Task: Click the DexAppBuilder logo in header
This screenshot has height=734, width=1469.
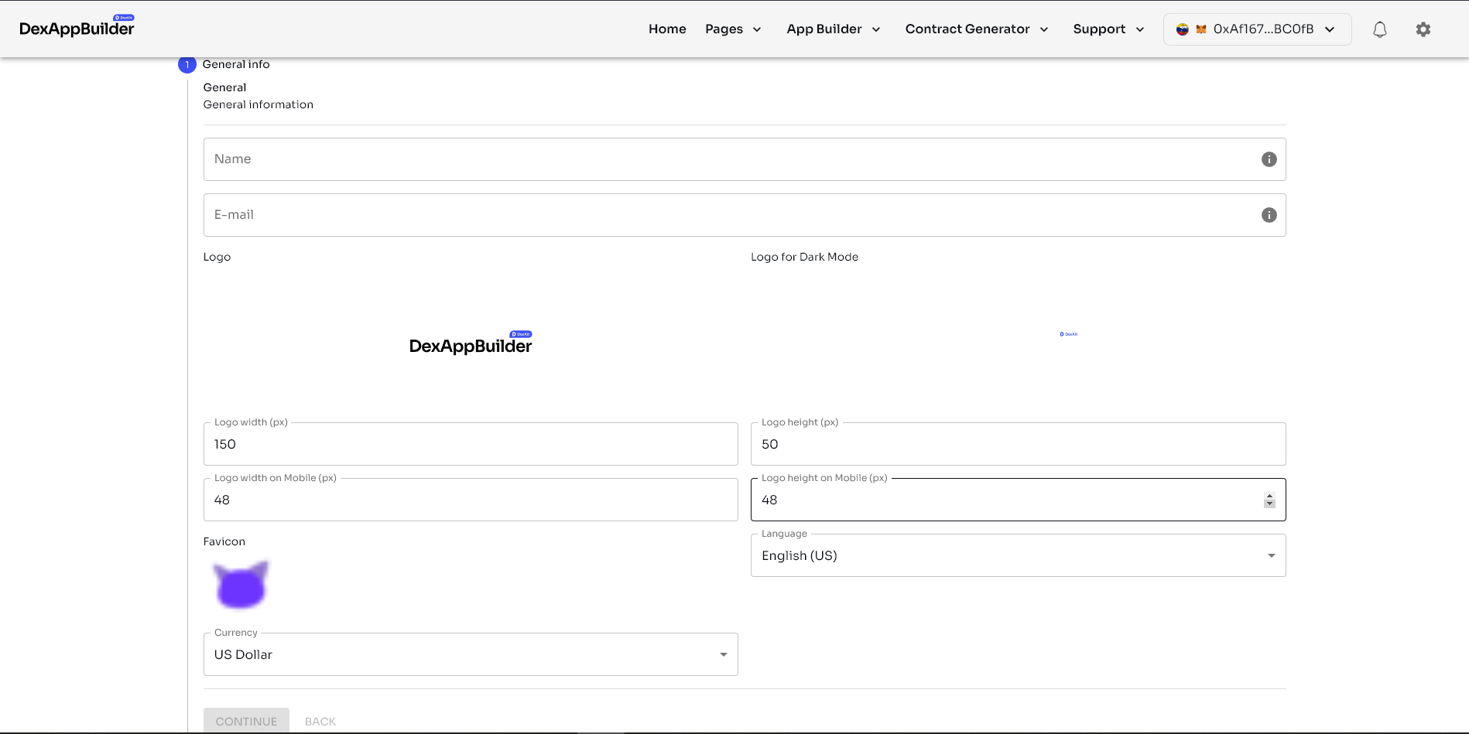Action: tap(77, 28)
